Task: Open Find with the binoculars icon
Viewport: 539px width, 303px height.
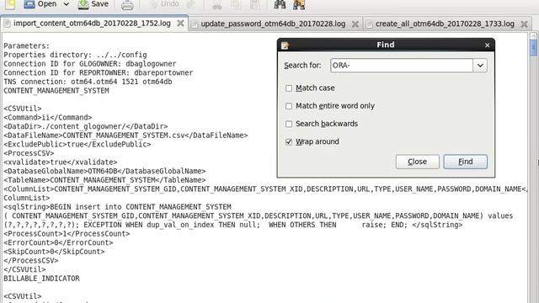Action: (280, 4)
